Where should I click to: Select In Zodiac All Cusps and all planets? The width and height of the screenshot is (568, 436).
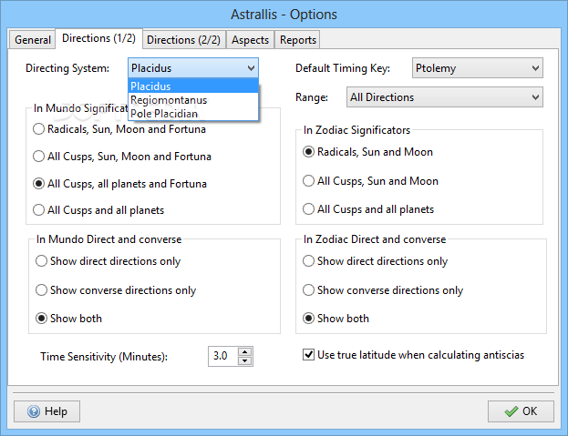tap(368, 209)
